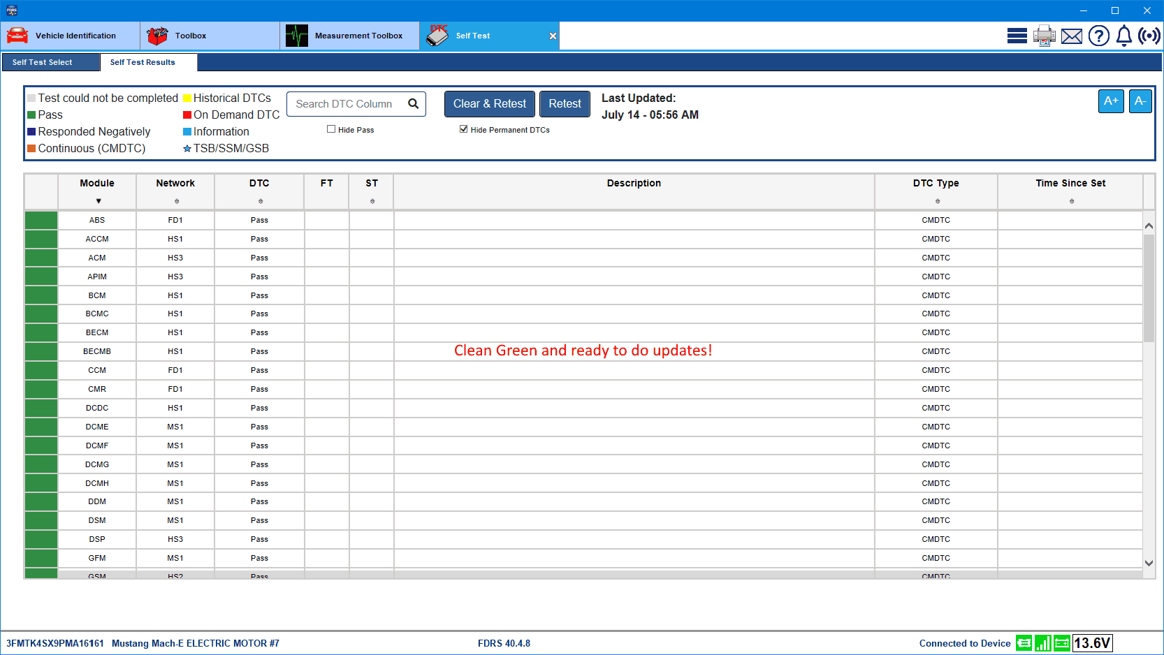Toggle the Hide Pass checkbox
Screen dimensions: 1164x655
331,129
